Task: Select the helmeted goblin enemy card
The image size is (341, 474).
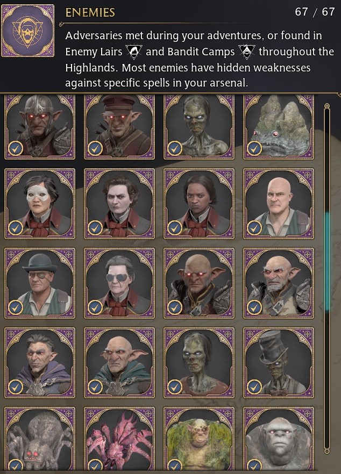Action: [40, 126]
